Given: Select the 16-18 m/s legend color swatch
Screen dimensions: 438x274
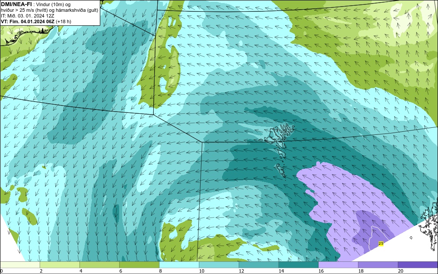Looking at the screenshot, I should (x=338, y=265).
